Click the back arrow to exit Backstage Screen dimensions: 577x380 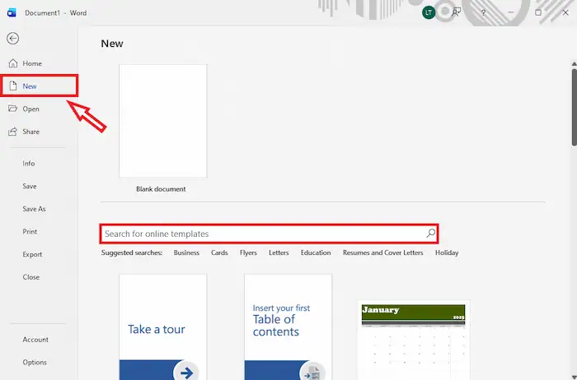tap(13, 38)
